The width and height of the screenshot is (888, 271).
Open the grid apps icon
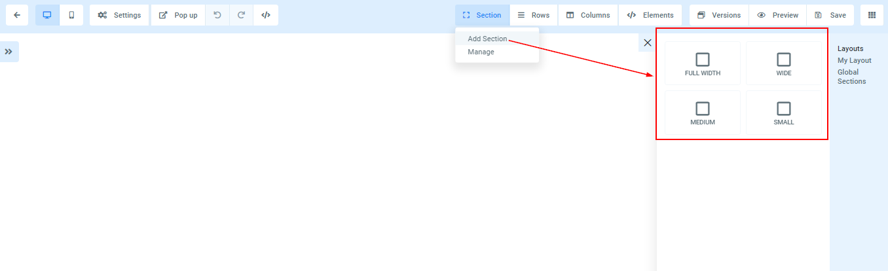coord(872,15)
